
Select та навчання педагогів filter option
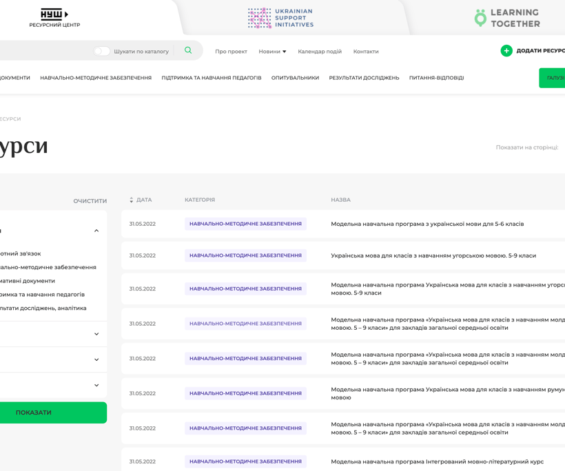pyautogui.click(x=42, y=295)
